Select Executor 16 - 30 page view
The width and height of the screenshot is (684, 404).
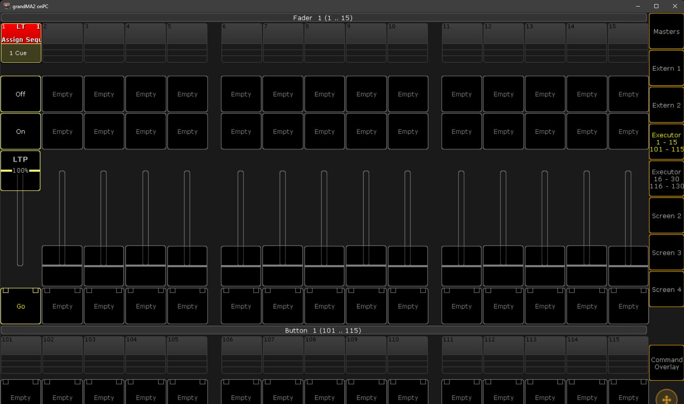point(666,179)
